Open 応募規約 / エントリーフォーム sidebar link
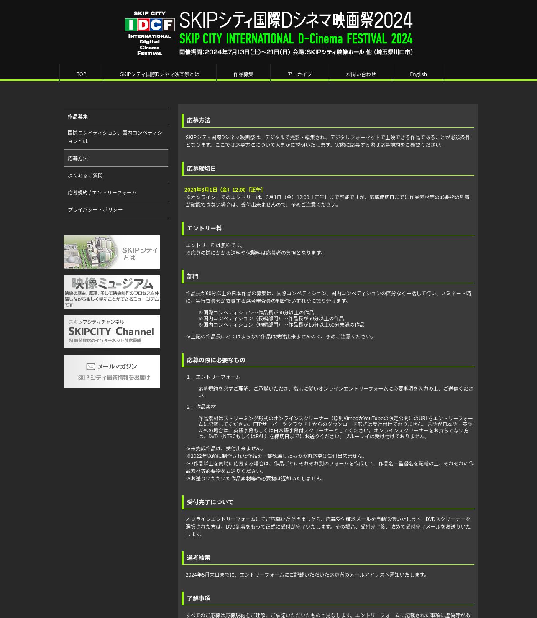 tap(116, 192)
